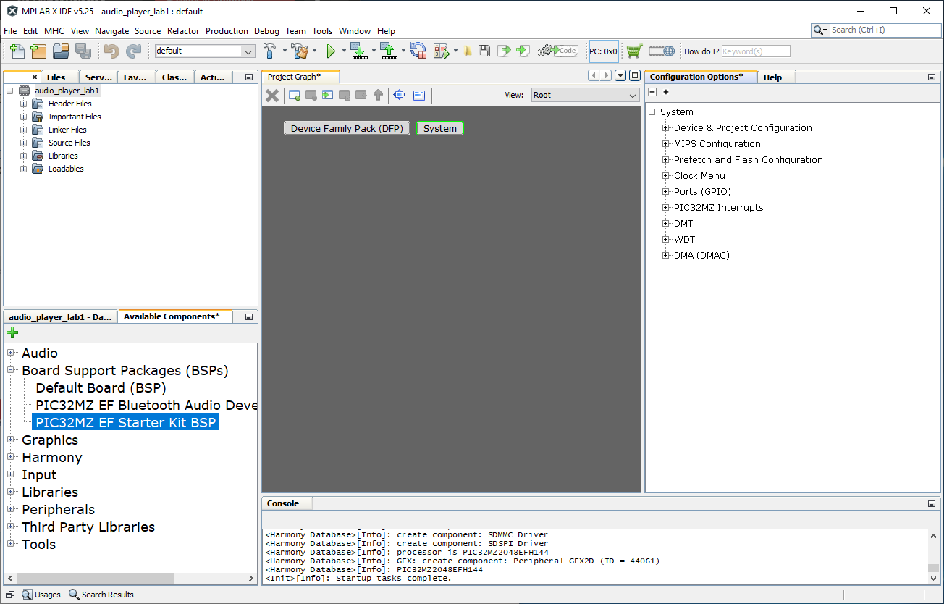Click the System component block
The width and height of the screenshot is (944, 604).
[439, 128]
